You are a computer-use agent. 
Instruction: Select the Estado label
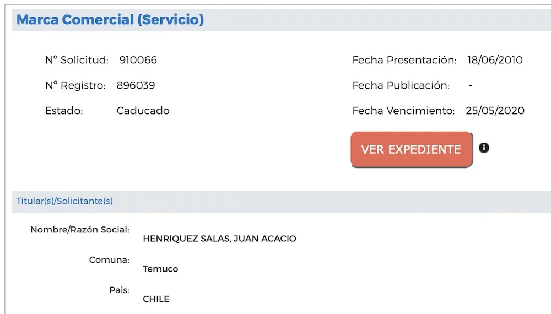(64, 111)
